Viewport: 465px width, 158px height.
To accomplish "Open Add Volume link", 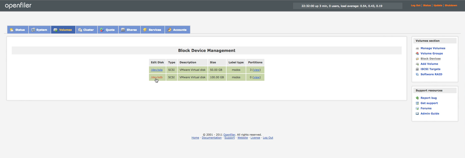I will click(x=429, y=64).
